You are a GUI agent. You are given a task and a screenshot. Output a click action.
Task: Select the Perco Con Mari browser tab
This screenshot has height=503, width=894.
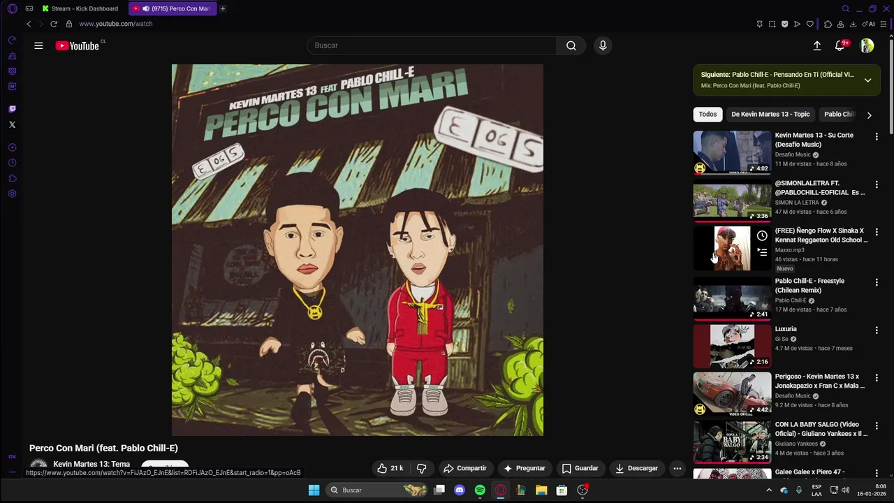click(x=173, y=8)
